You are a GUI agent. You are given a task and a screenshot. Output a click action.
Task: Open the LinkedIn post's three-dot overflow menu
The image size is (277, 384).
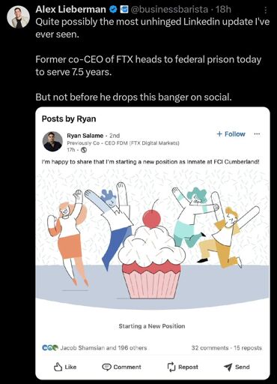(x=257, y=134)
